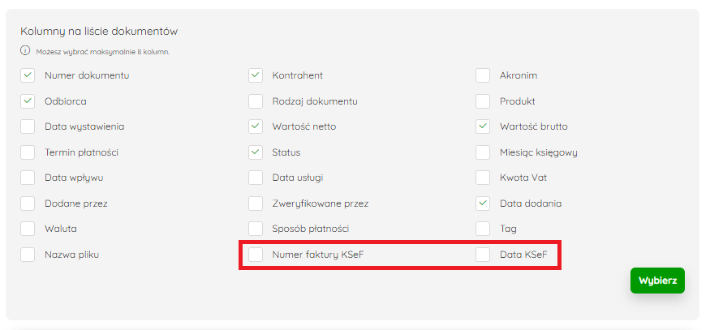Click the green Wybierz button
Image resolution: width=710 pixels, height=330 pixels.
[x=657, y=281]
